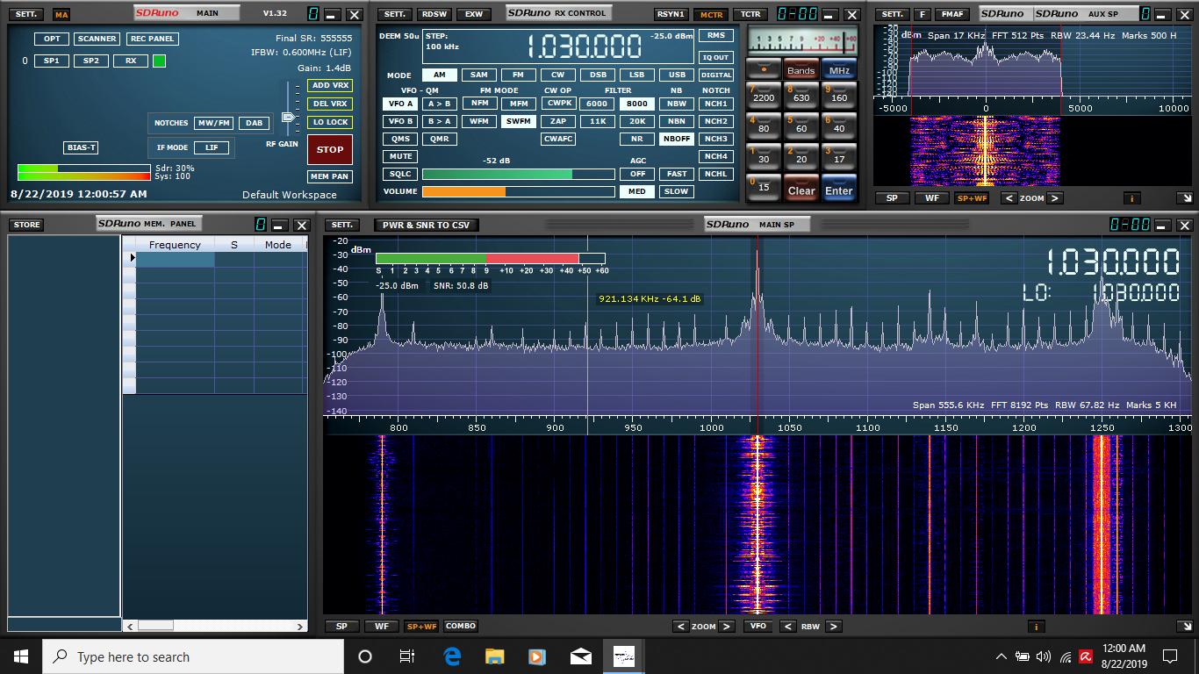Click the resize arrow icon in Main SP
1199x674 pixels.
(x=1185, y=627)
